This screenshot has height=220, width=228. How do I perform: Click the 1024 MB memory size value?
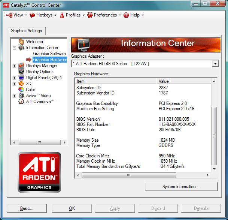(167, 140)
